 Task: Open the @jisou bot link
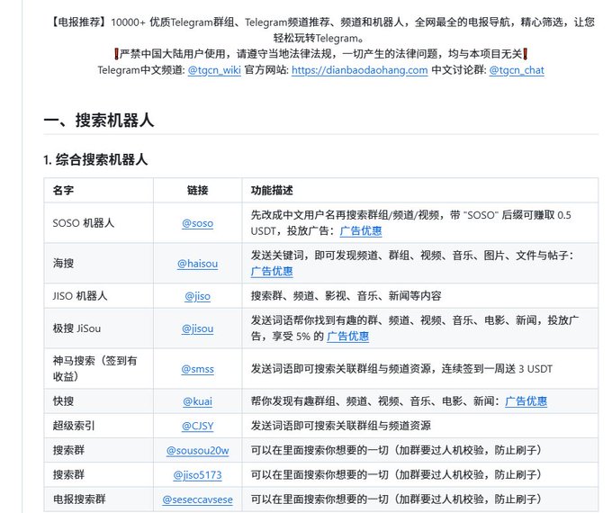pos(197,328)
